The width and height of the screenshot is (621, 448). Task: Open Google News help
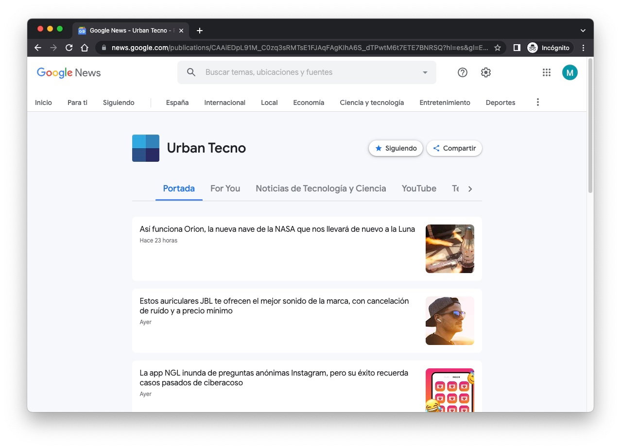[x=462, y=72]
